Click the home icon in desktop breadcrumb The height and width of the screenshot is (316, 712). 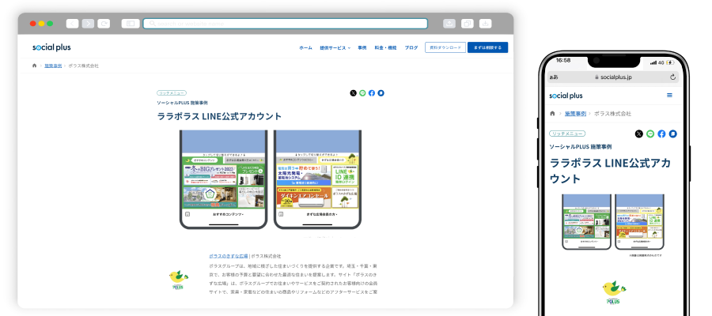35,66
